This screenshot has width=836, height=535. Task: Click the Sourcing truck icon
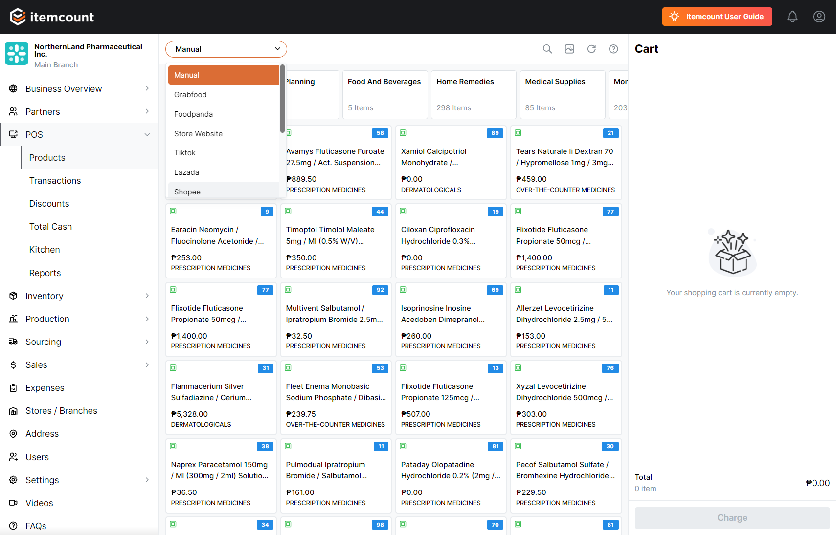click(14, 342)
